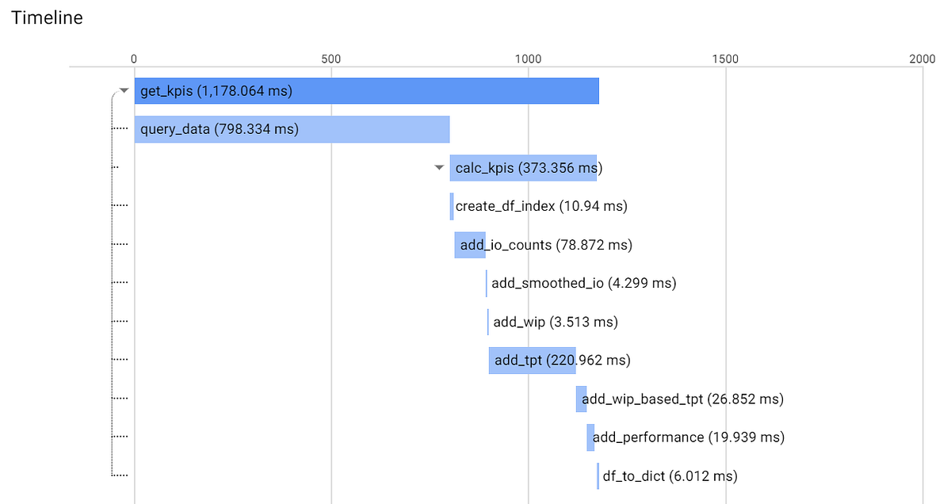Click the 500 mark on the time ruler

(331, 58)
